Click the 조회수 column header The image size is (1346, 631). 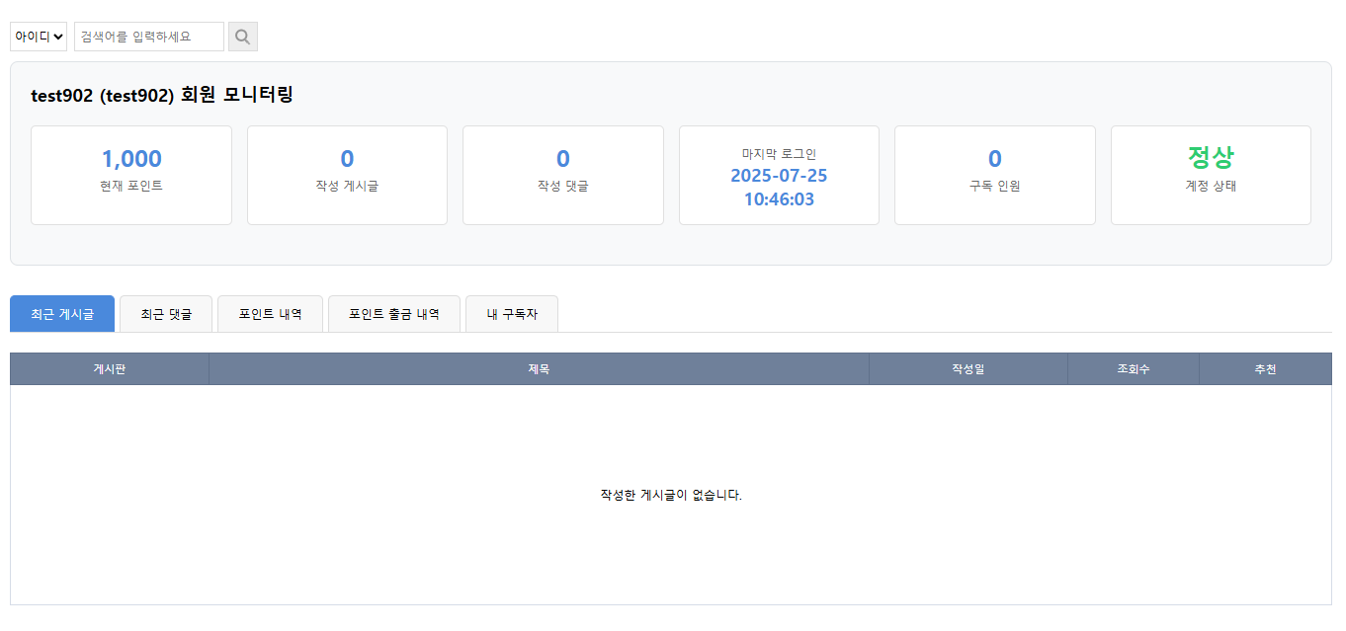pyautogui.click(x=1134, y=369)
